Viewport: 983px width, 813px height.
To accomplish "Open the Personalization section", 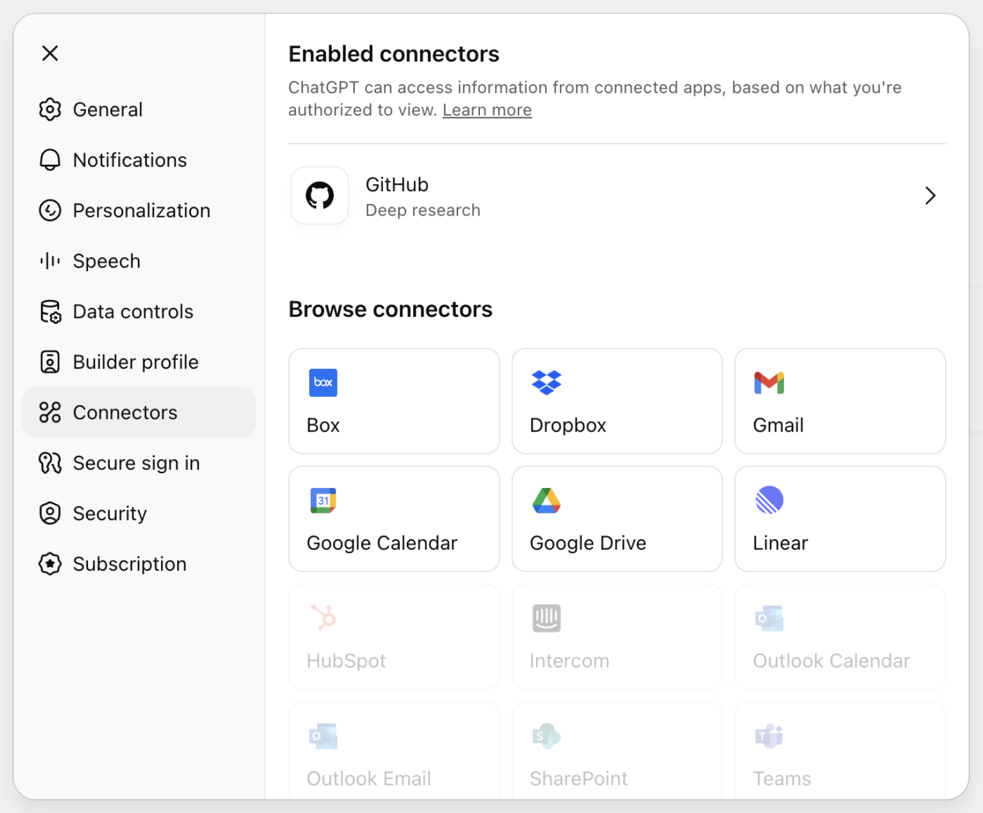I will 141,211.
